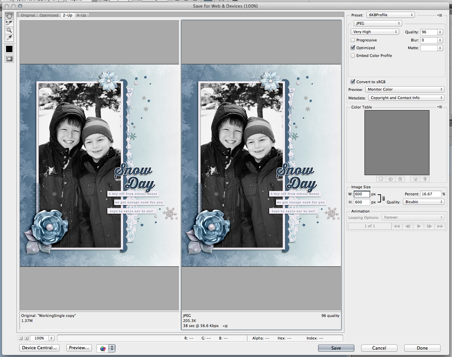Click the Cancel button
Image resolution: width=452 pixels, height=357 pixels.
click(379, 348)
